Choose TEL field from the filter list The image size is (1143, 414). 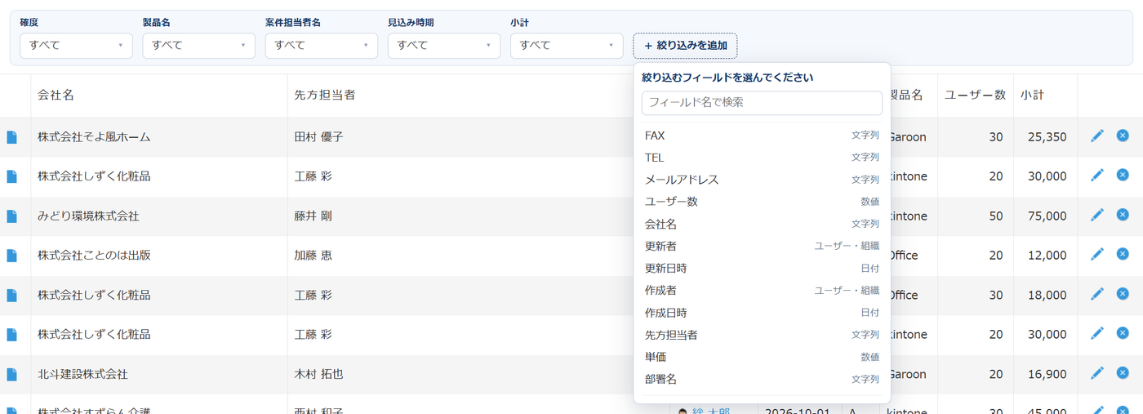pyautogui.click(x=762, y=158)
